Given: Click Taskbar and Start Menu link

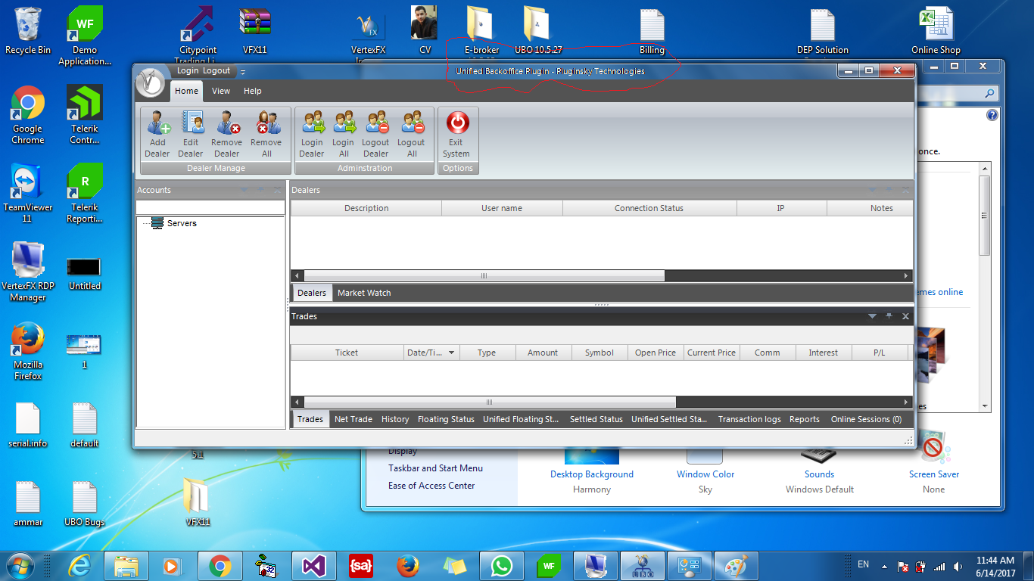Looking at the screenshot, I should [435, 468].
